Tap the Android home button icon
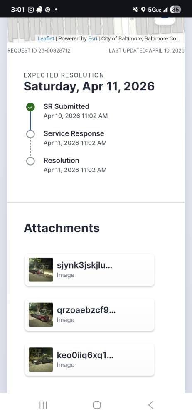This screenshot has height=417, width=192. (x=97, y=405)
